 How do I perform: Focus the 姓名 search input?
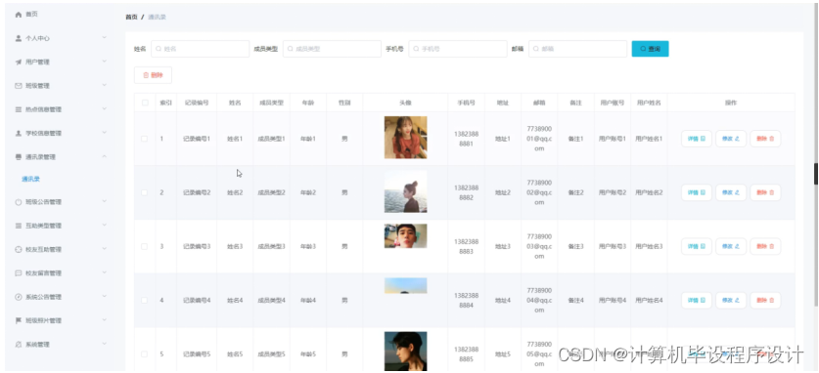coord(200,49)
